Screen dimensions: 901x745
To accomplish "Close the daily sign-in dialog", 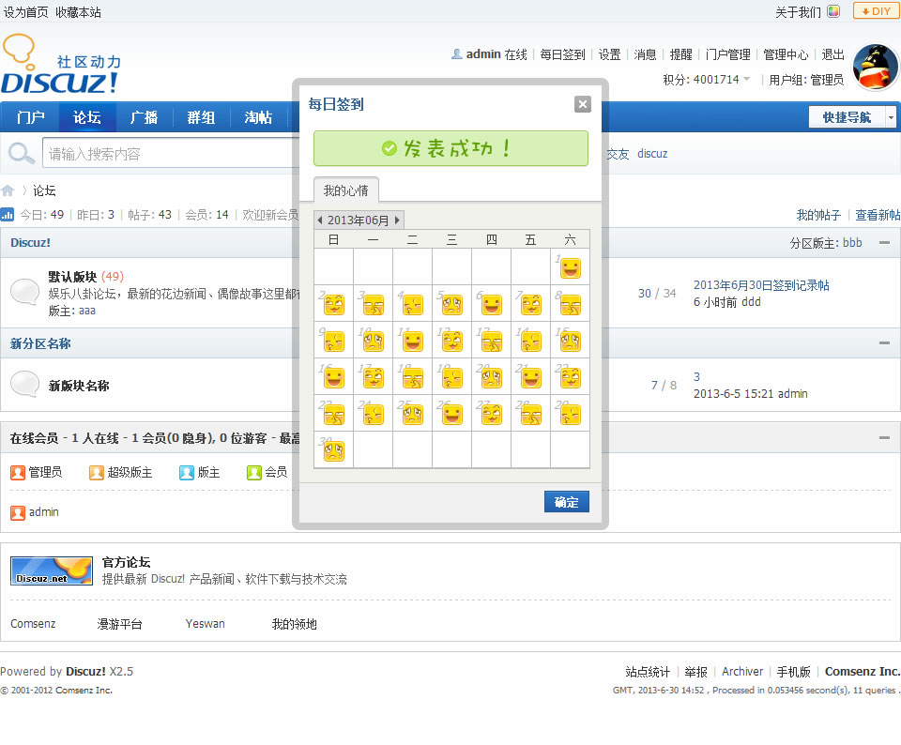I will pos(583,104).
